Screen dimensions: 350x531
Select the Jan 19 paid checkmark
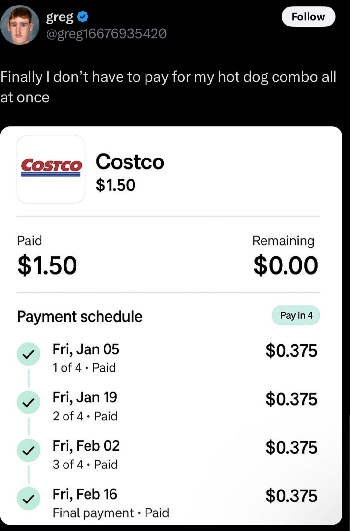point(29,402)
